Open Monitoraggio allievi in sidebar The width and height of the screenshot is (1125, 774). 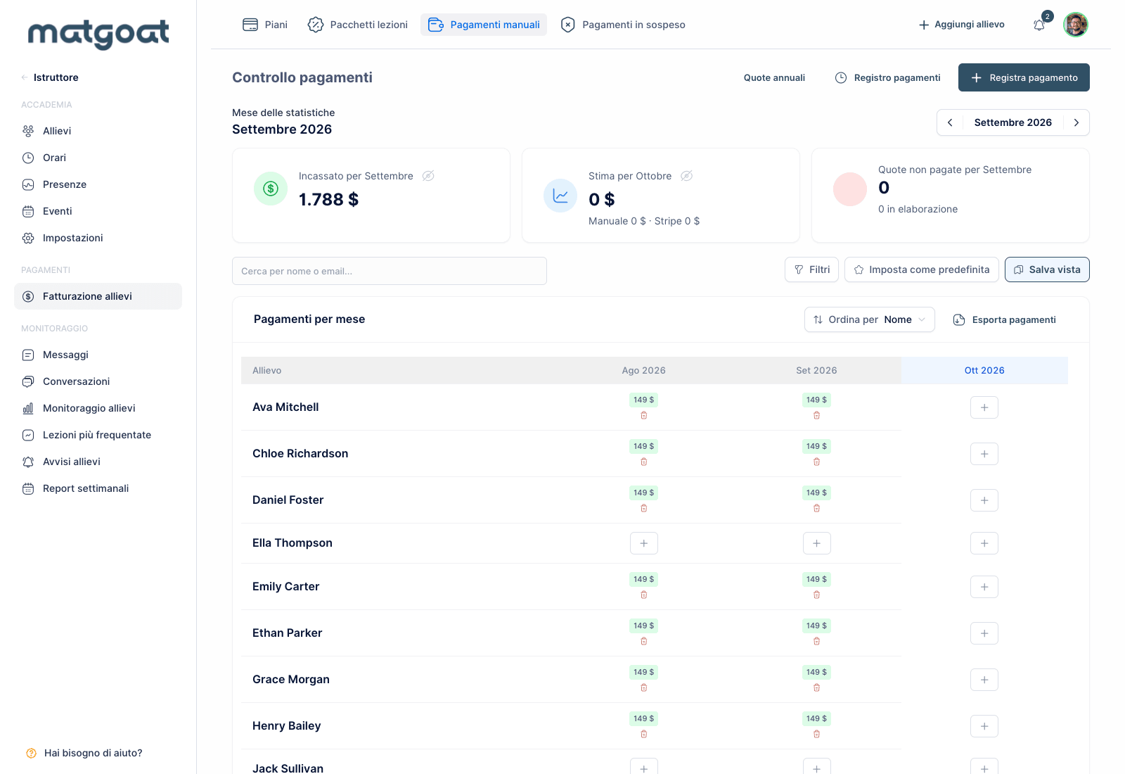coord(98,408)
